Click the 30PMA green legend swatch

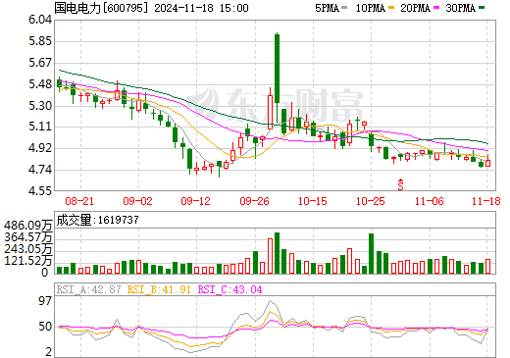482,8
